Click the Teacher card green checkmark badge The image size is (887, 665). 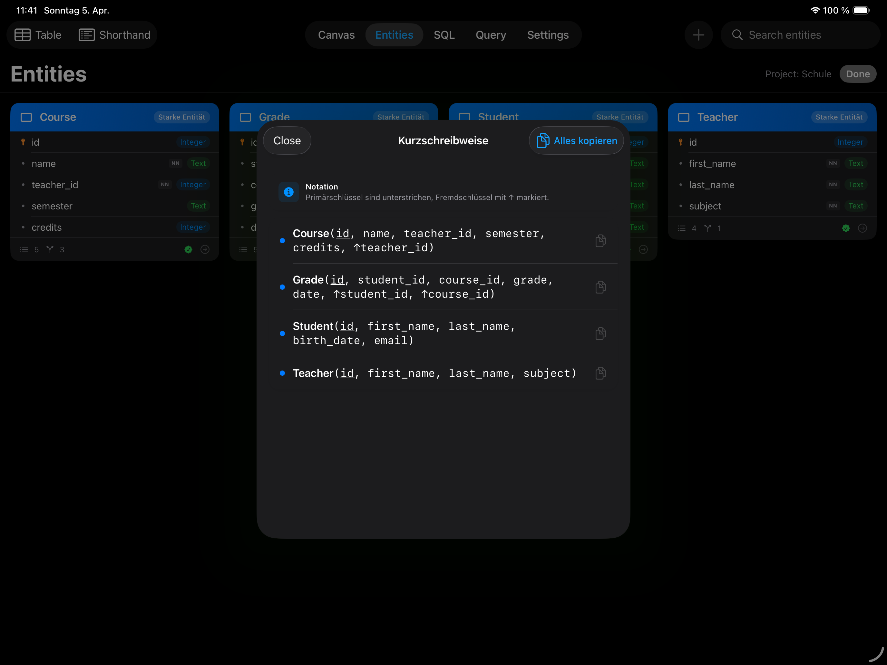846,228
